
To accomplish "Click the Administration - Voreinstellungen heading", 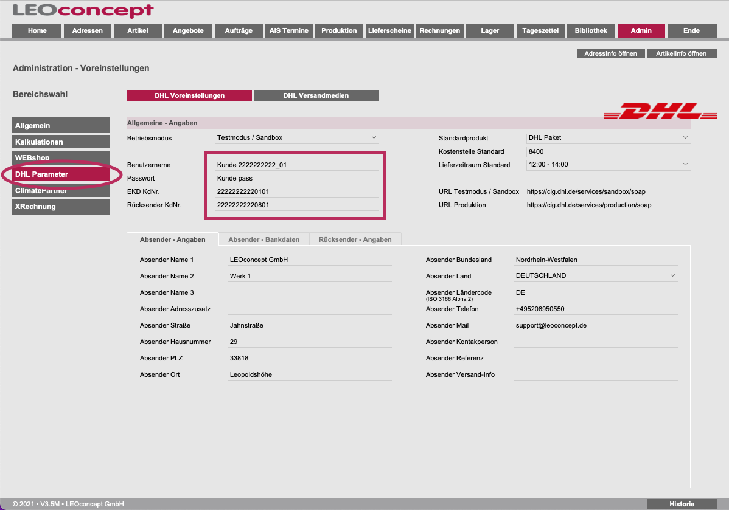I will pyautogui.click(x=81, y=68).
